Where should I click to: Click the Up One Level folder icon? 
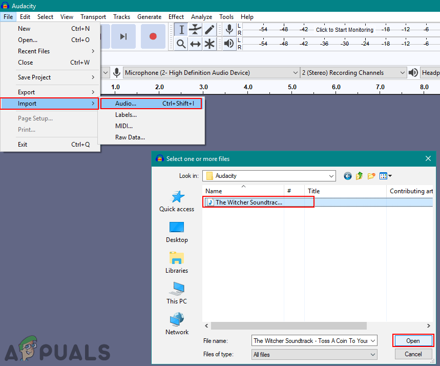(x=360, y=176)
